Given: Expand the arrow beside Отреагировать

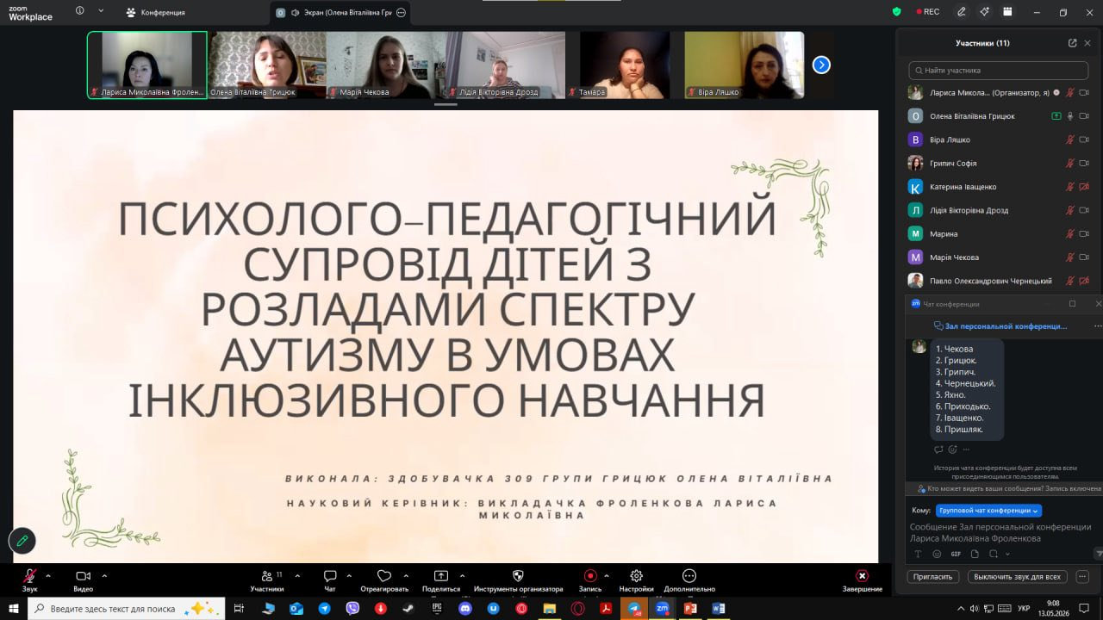Looking at the screenshot, I should pos(406,575).
